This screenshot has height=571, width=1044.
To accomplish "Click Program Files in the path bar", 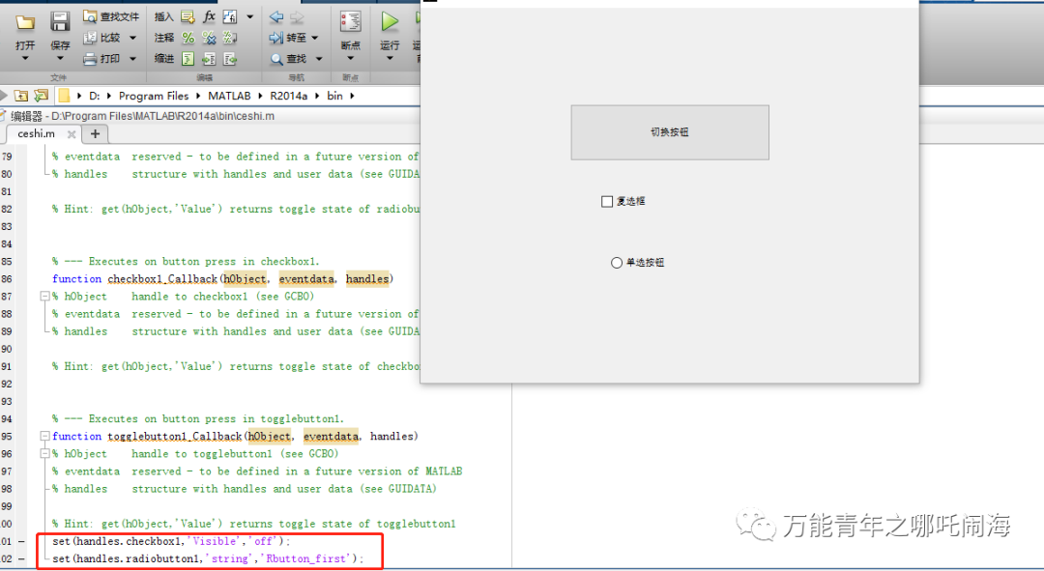I will coord(154,96).
